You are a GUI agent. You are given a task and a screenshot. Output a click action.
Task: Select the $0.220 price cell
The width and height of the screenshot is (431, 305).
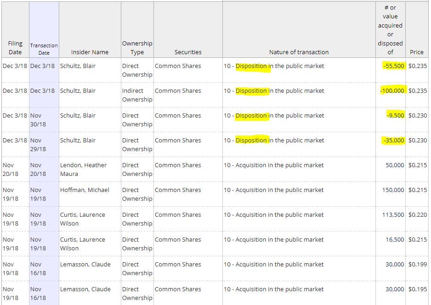tap(418, 215)
